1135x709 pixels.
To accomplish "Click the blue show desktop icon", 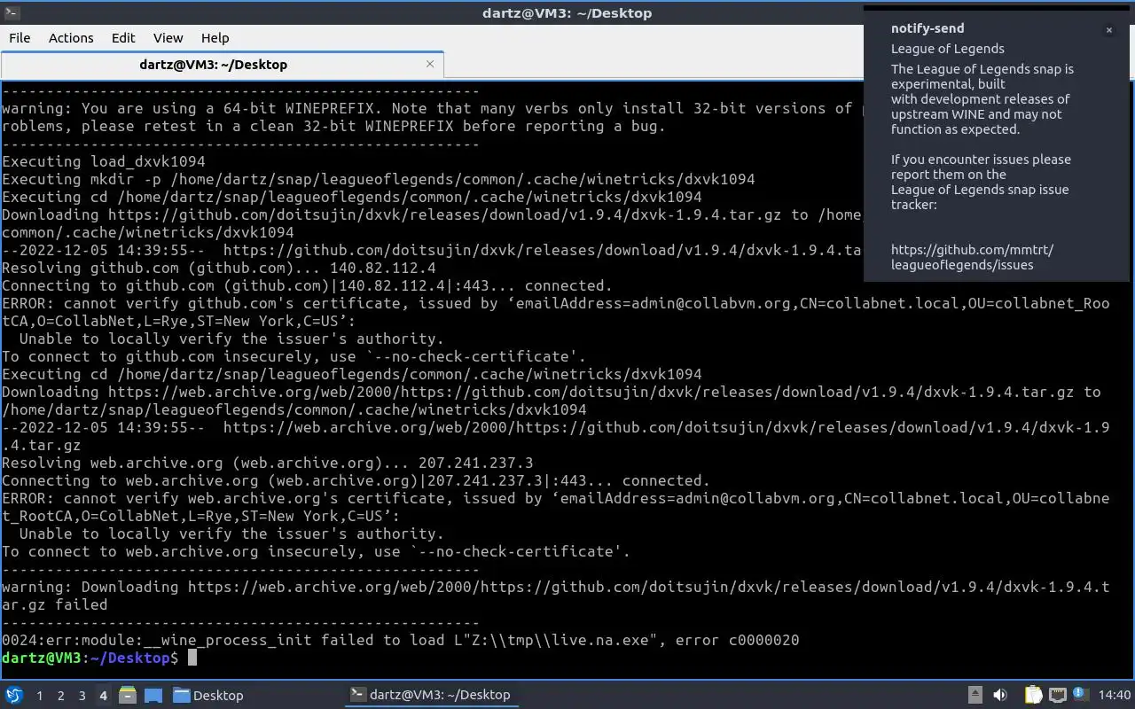I will (153, 695).
